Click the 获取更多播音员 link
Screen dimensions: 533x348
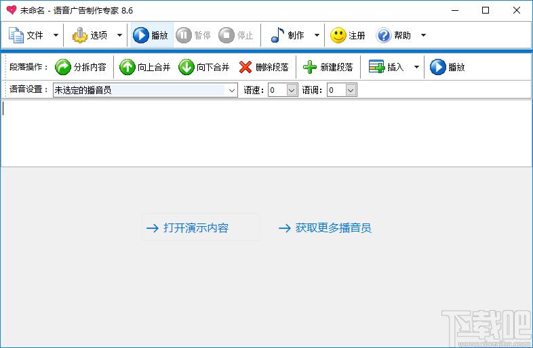[333, 228]
